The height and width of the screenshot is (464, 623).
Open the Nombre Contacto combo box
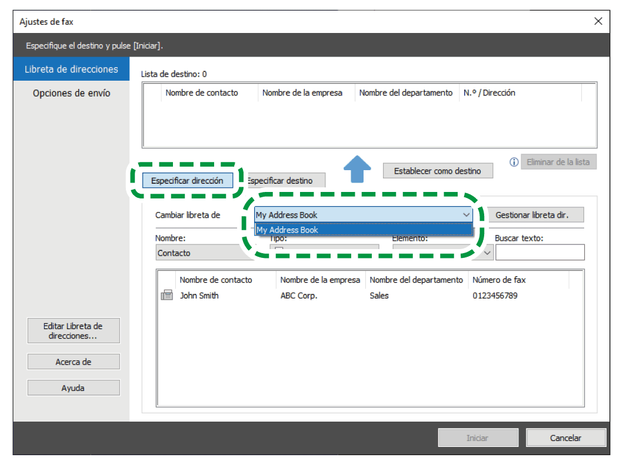coord(200,253)
